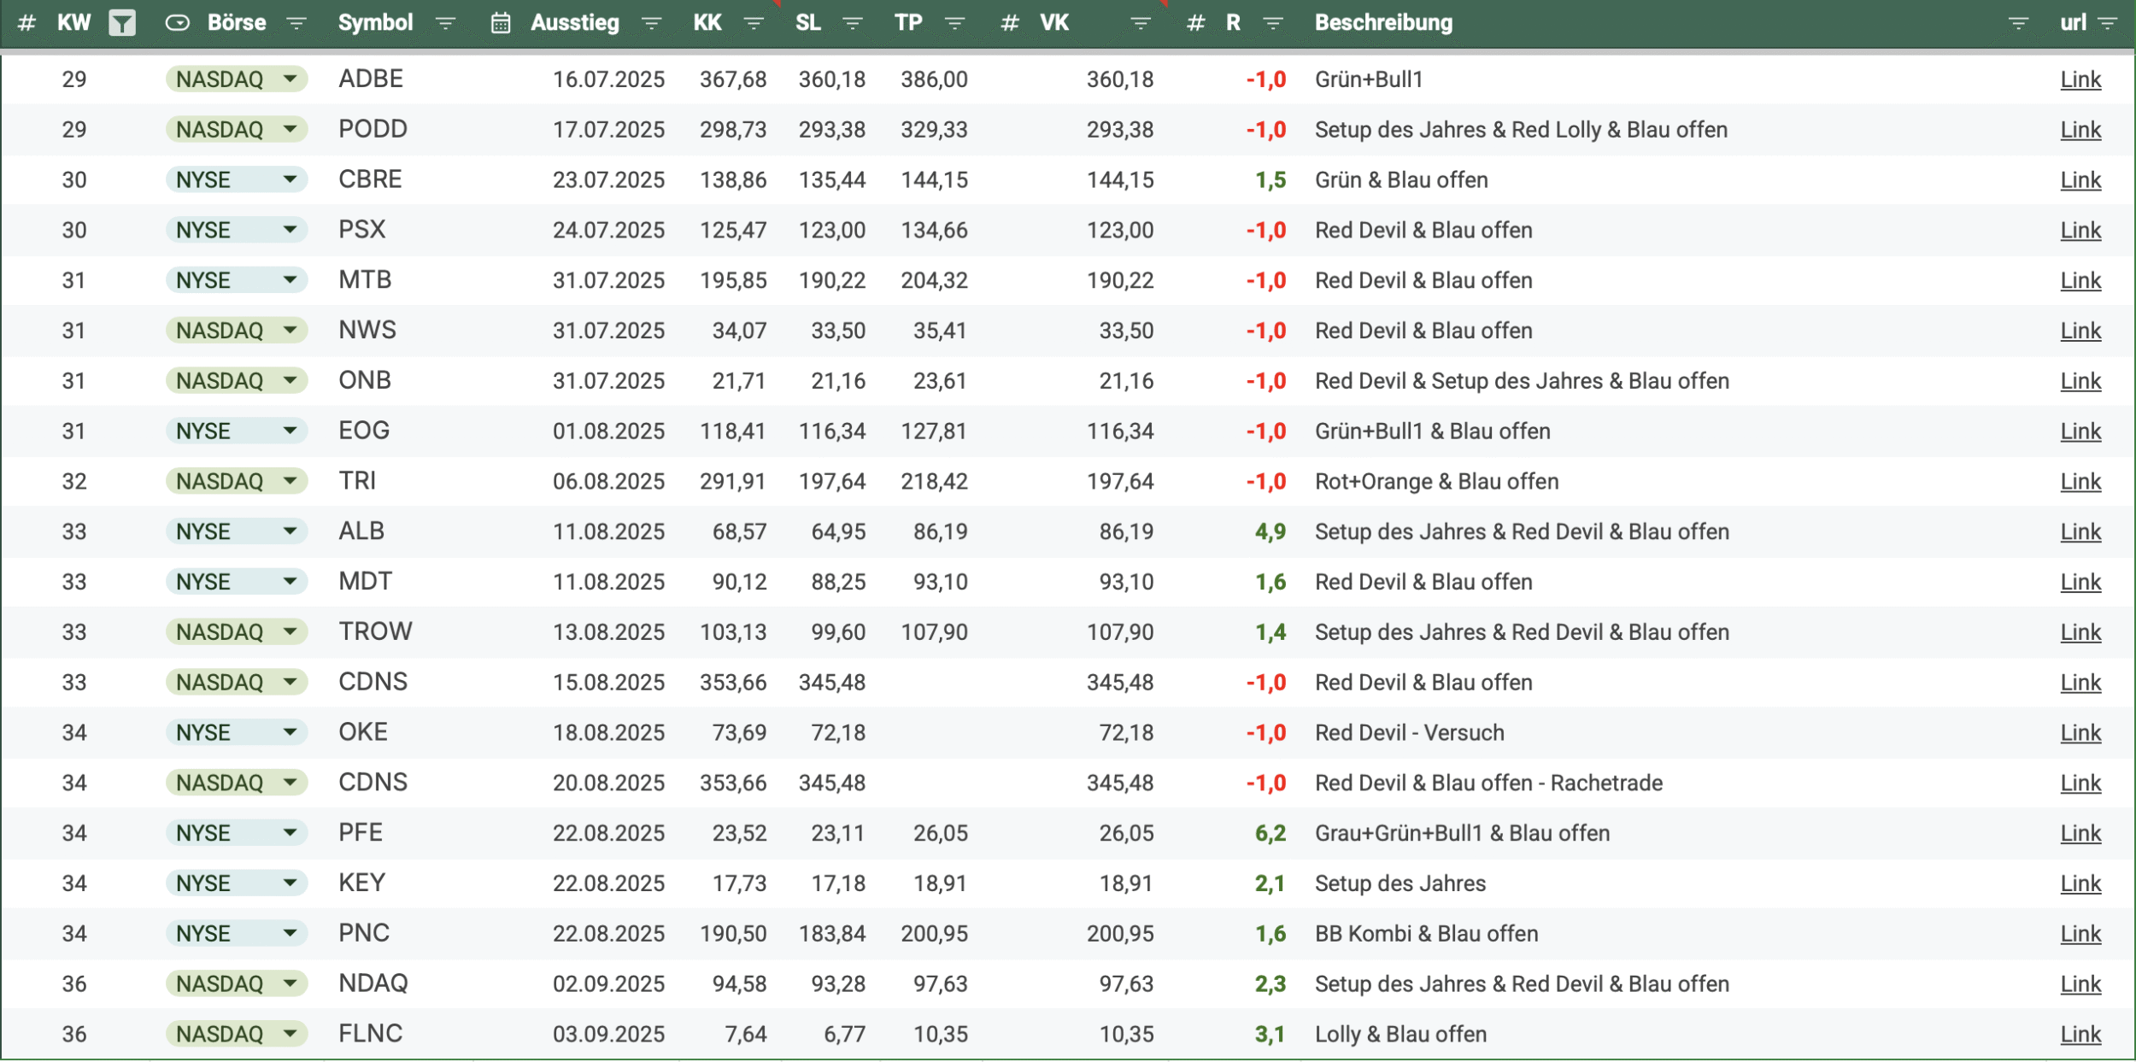Follow the Link for the ALB trade
This screenshot has height=1062, width=2136.
coord(2080,532)
